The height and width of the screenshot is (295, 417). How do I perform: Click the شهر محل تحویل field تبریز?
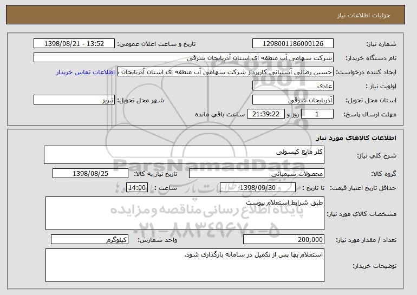pyautogui.click(x=74, y=100)
